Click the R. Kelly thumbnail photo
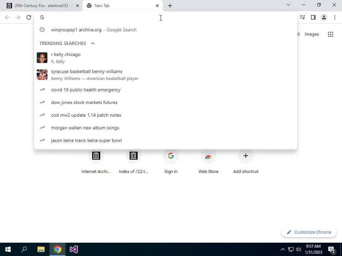This screenshot has width=342, height=256. coord(42,58)
